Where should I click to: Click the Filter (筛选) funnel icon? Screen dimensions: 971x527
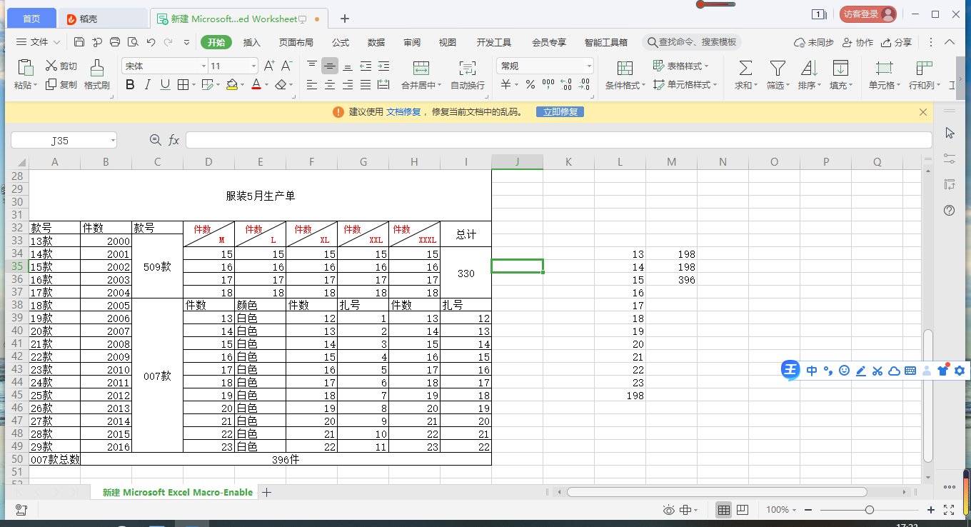pos(777,68)
